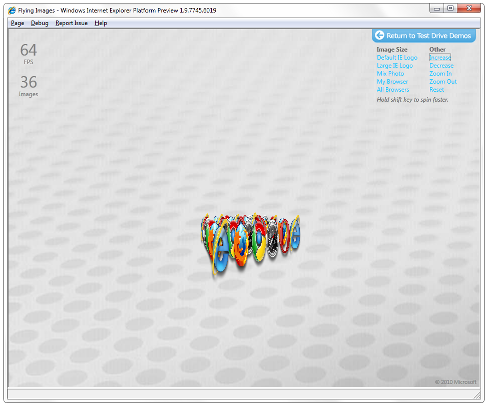Click the Hold shift key hint text
This screenshot has width=486, height=406.
tap(412, 100)
